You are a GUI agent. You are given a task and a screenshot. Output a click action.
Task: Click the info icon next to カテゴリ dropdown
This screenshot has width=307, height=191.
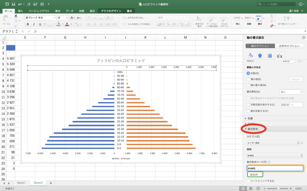coord(302,143)
